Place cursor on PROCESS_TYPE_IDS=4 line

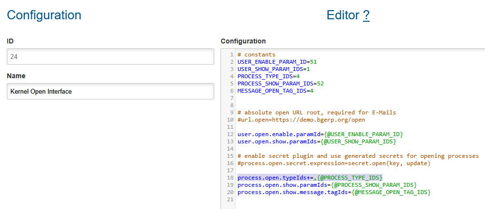[268, 76]
